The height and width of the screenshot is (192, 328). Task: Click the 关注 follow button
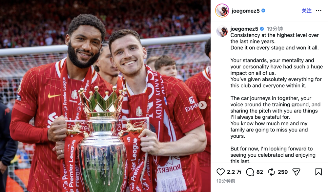(x=306, y=11)
